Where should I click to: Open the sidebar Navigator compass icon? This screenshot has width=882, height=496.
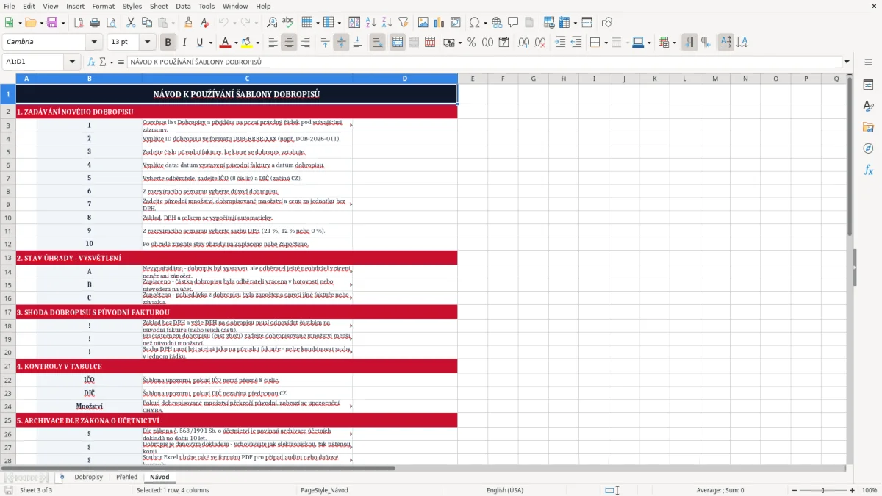(x=868, y=148)
